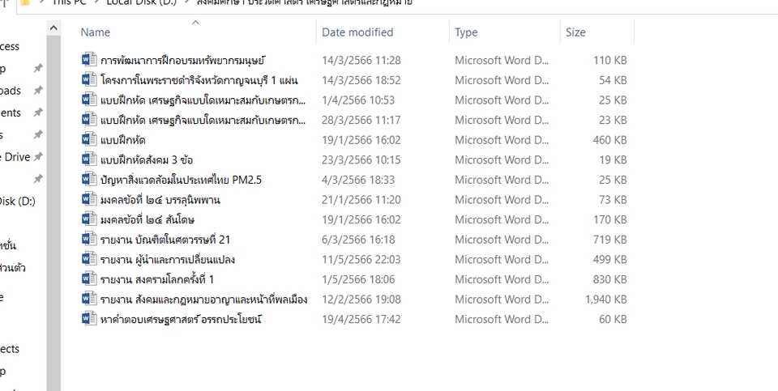Select file name ปัญหาสิ่งแวดล้อมในประเทศไทย PM2.5
778x391 pixels.
tap(181, 180)
